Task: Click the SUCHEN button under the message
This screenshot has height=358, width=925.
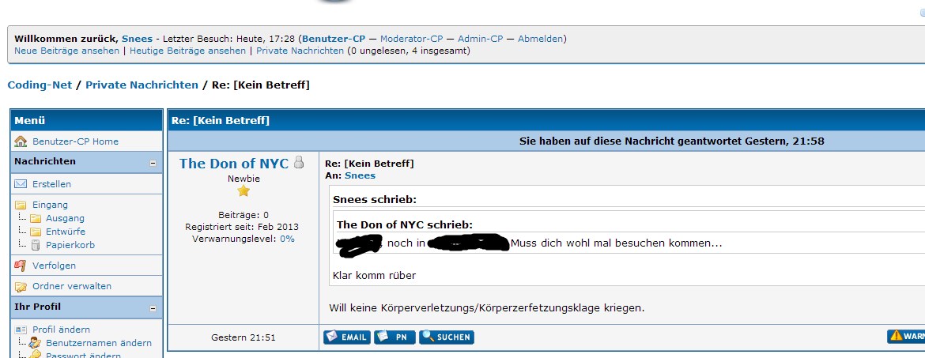Action: tap(447, 337)
